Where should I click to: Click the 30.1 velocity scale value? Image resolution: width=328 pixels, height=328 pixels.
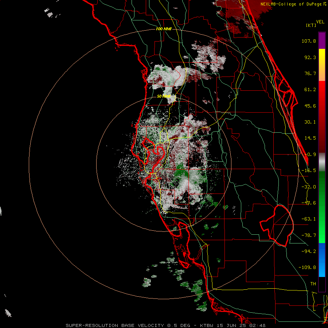tap(310, 122)
